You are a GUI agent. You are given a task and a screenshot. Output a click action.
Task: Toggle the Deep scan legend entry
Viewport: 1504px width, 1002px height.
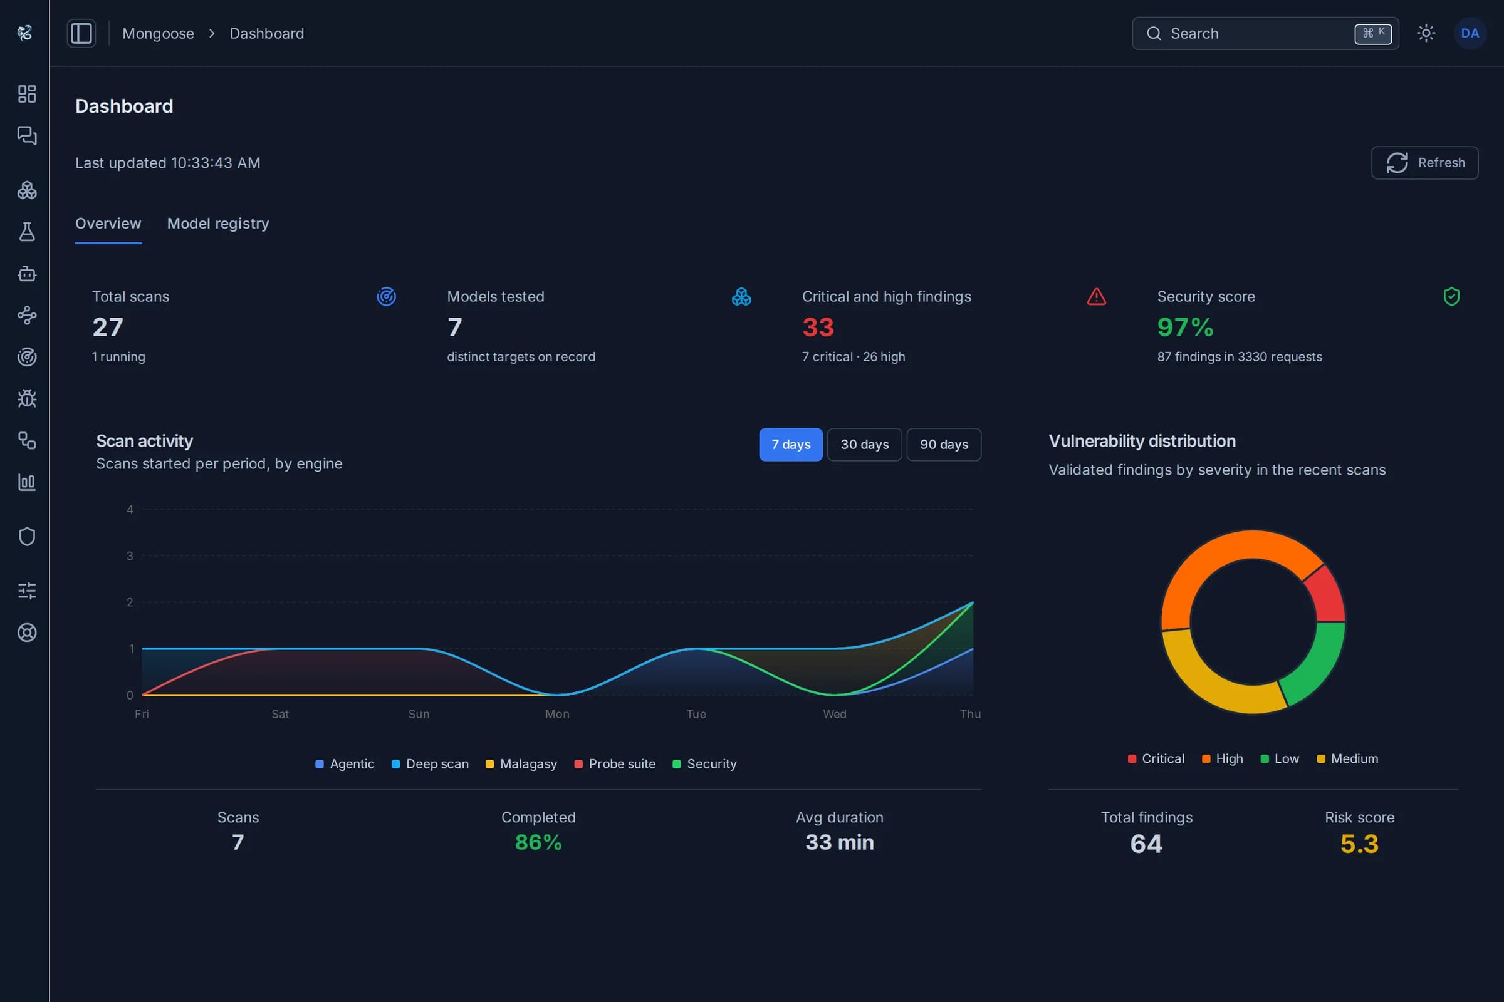tap(430, 763)
